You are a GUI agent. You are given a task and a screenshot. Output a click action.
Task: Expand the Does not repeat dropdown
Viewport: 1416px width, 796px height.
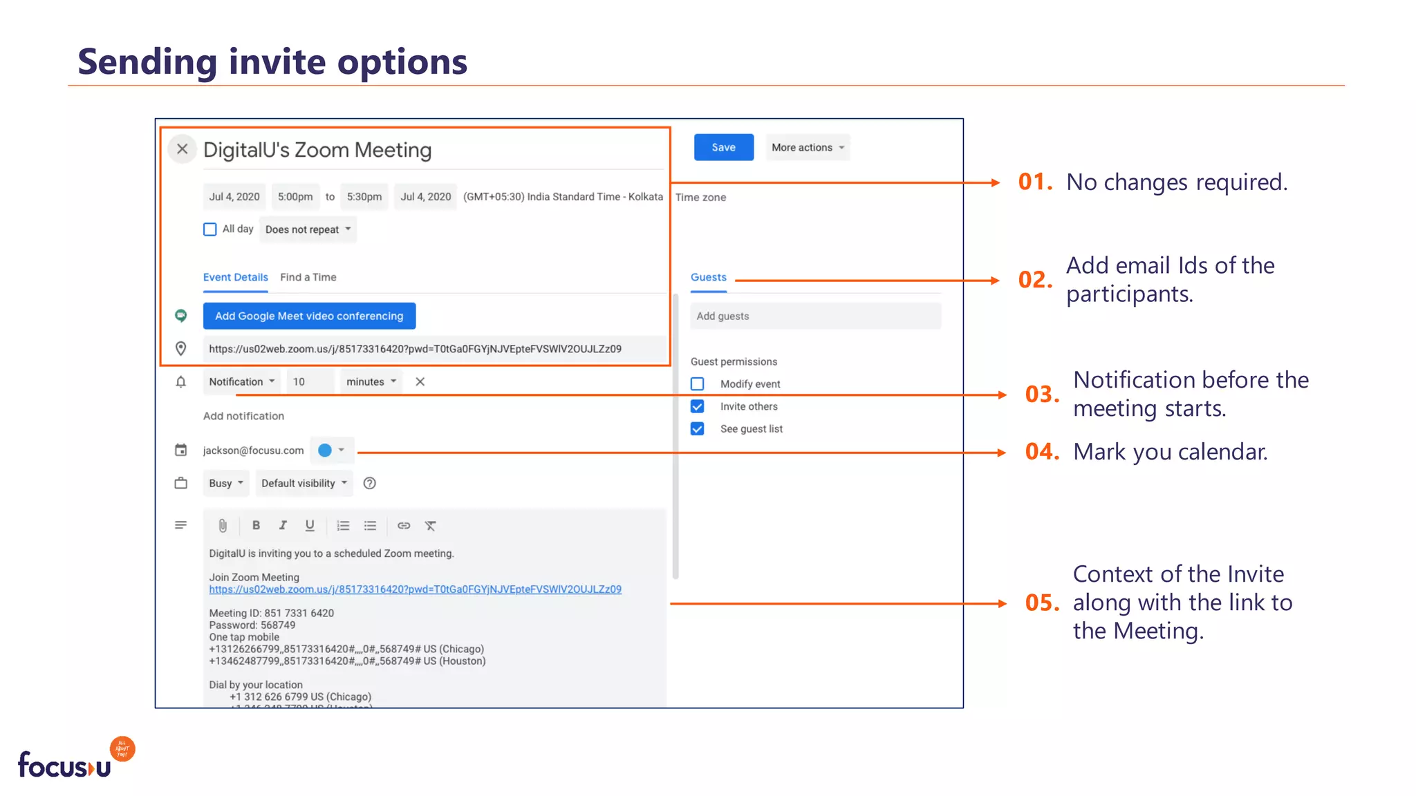coord(308,229)
